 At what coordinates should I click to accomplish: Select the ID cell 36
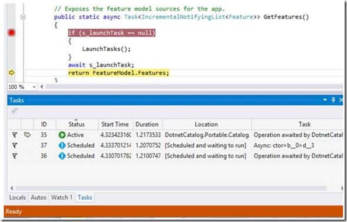click(x=44, y=156)
